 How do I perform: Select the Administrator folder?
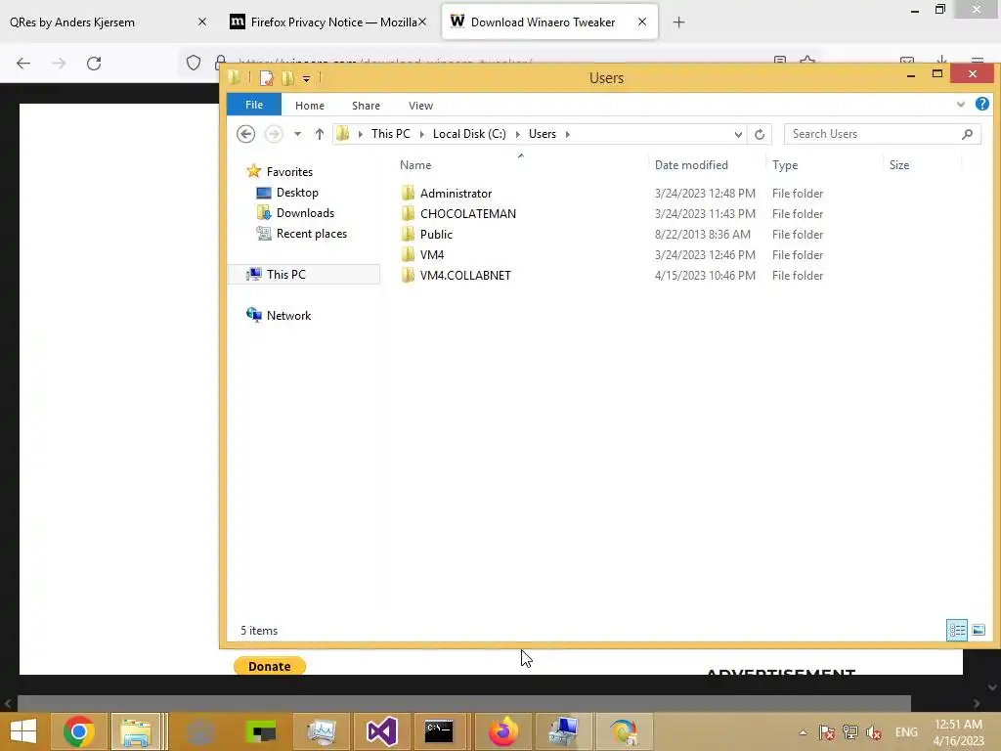[x=456, y=193]
